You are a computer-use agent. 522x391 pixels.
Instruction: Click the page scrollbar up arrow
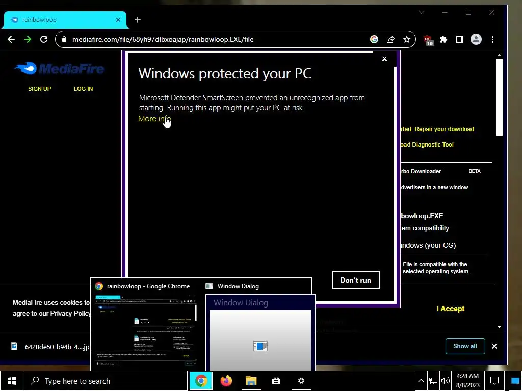point(499,55)
